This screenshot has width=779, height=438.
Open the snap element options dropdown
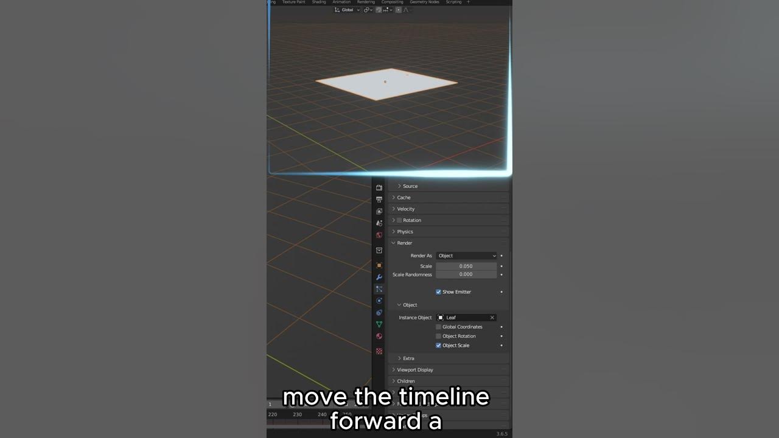click(x=387, y=10)
